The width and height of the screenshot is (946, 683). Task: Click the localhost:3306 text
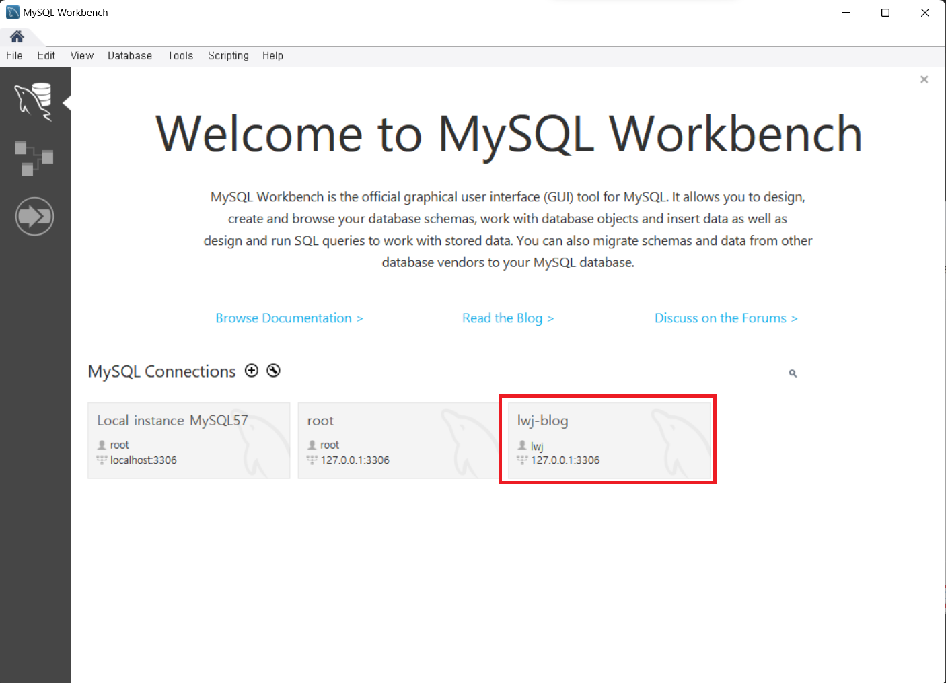(x=143, y=460)
